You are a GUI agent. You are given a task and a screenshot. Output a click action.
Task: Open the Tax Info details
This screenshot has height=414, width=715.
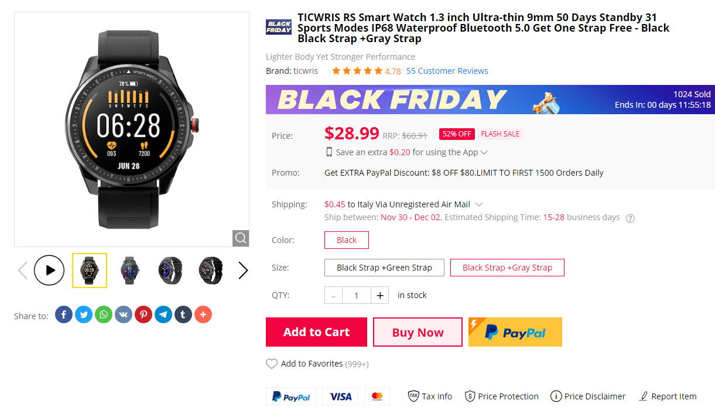tap(430, 396)
